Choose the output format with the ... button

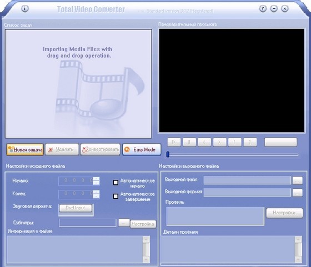pyautogui.click(x=298, y=193)
